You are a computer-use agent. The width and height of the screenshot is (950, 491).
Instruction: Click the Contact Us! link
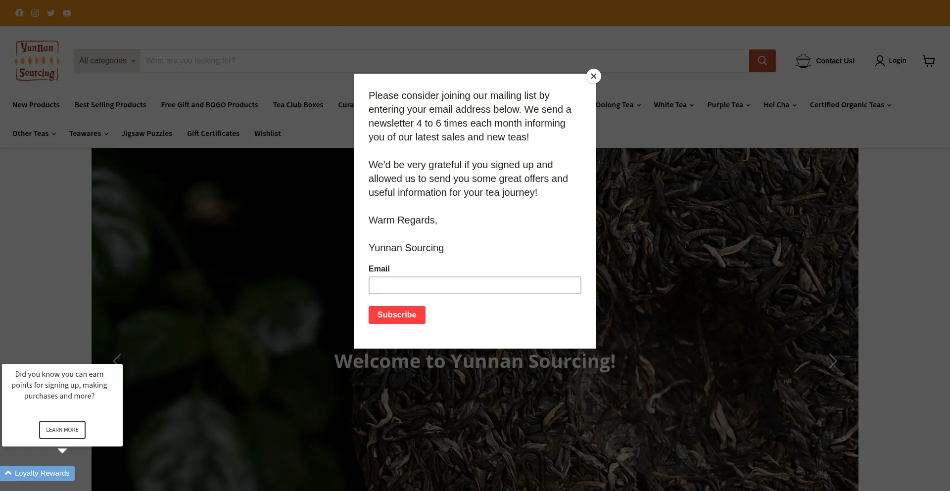coord(835,61)
